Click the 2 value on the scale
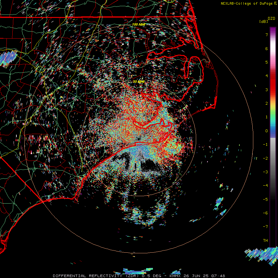 (267, 103)
